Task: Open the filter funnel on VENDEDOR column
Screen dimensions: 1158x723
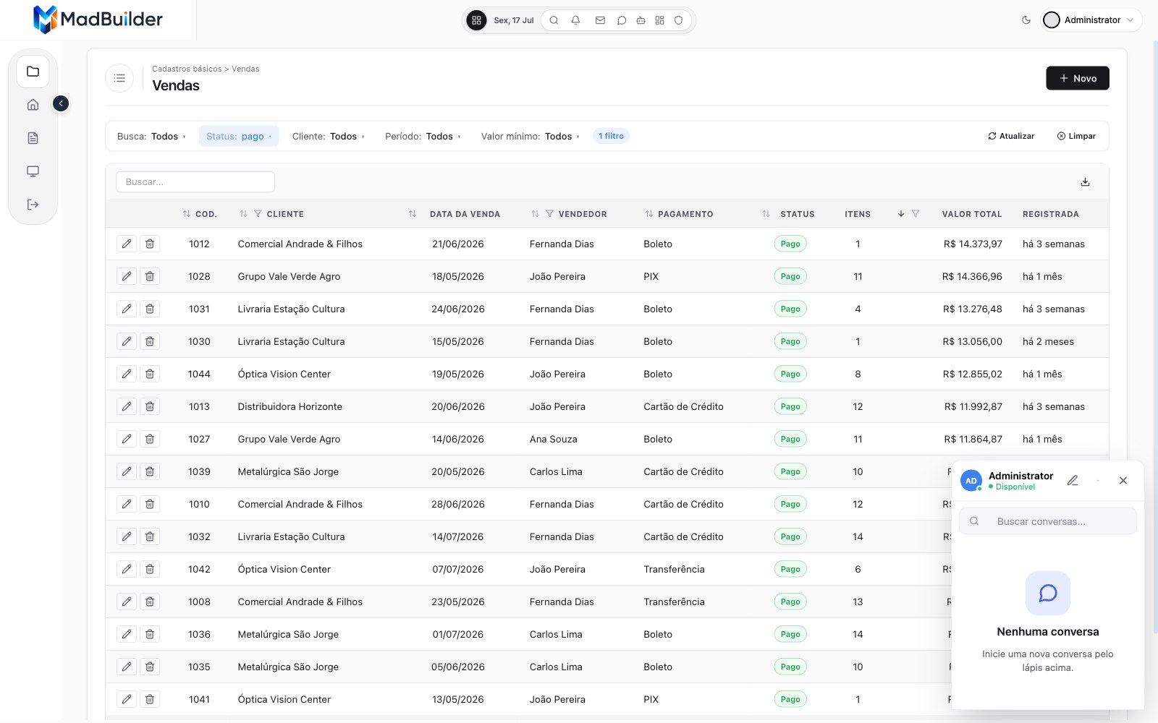Action: (549, 214)
